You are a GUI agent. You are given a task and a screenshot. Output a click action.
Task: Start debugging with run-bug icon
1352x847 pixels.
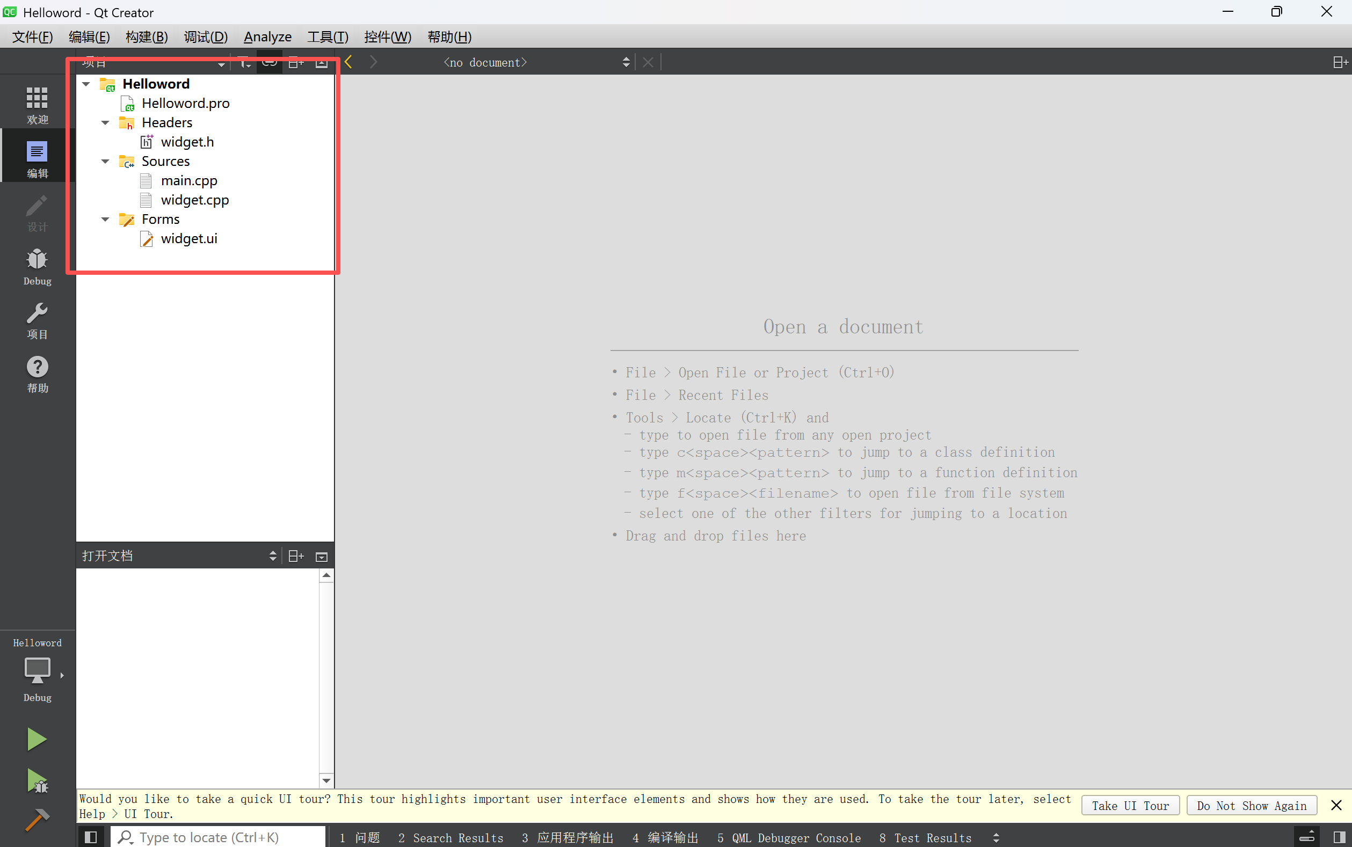(x=37, y=780)
